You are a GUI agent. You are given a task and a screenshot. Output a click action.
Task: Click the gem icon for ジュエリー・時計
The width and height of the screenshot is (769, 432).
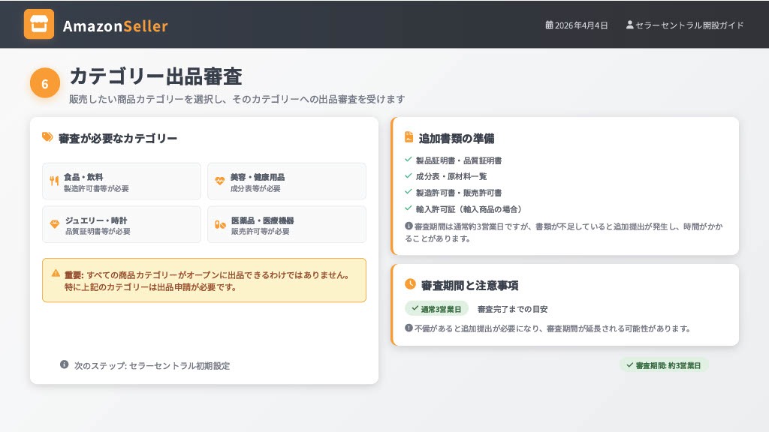pos(54,224)
